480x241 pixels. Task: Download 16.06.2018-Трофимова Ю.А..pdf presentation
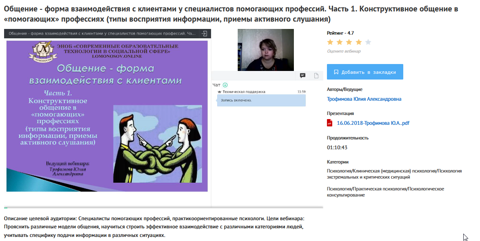tap(373, 123)
